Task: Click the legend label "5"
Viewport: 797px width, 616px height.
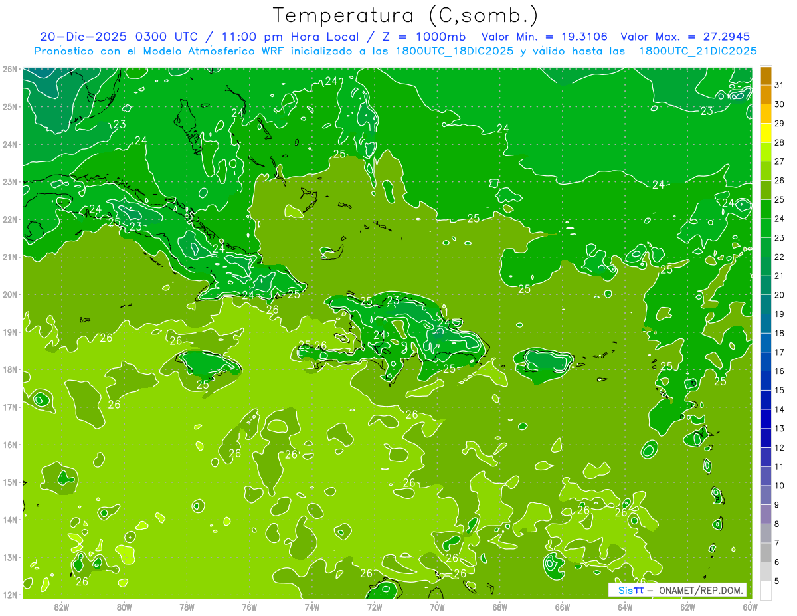Action: (x=776, y=581)
